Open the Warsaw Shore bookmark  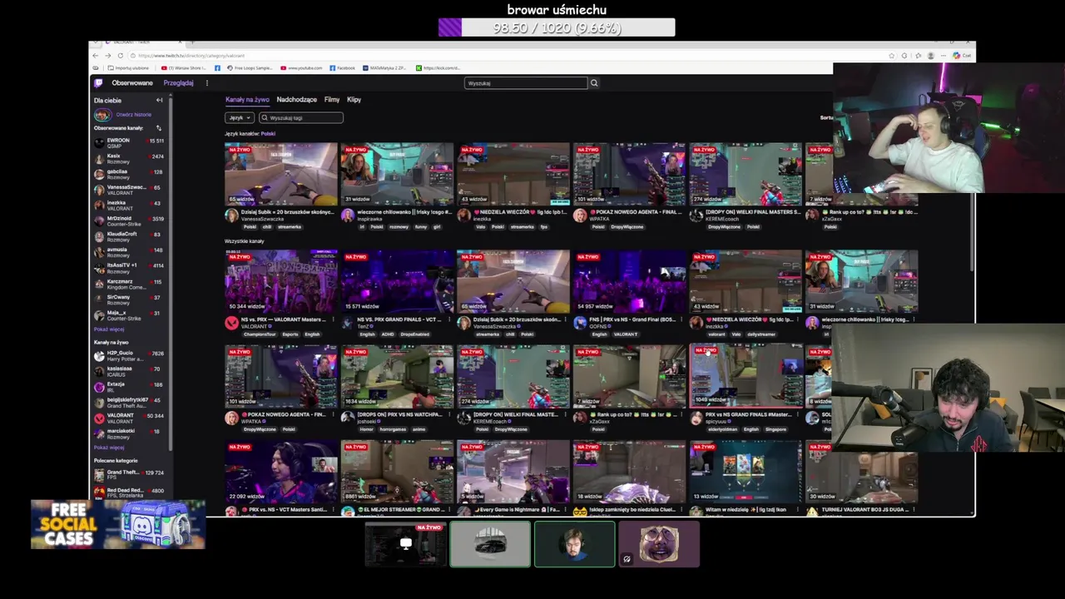185,68
